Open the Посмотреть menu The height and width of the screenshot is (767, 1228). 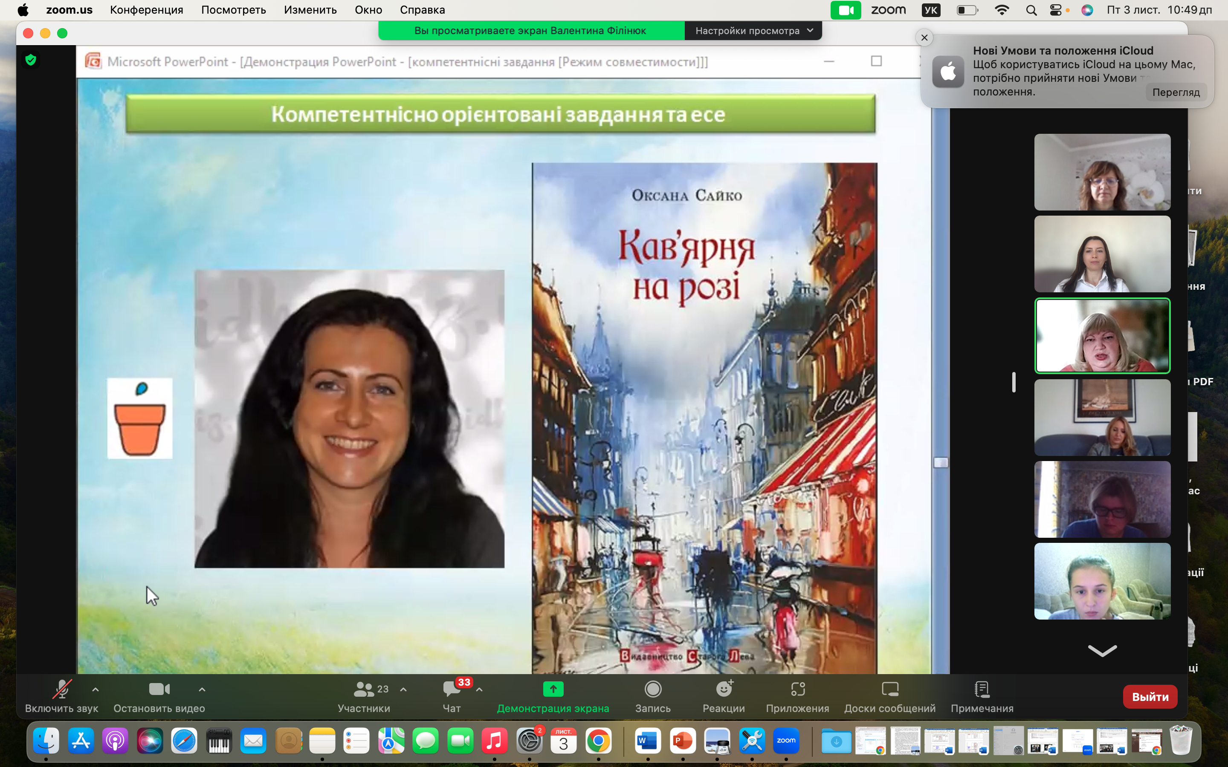click(233, 10)
